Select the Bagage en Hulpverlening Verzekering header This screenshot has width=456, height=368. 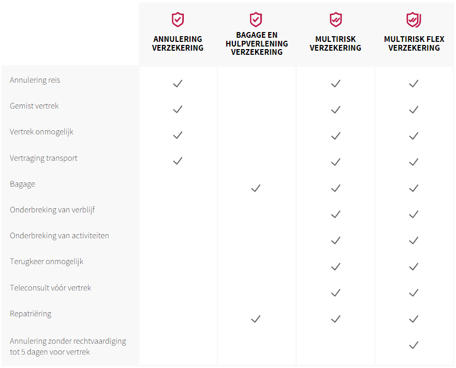coord(257,43)
